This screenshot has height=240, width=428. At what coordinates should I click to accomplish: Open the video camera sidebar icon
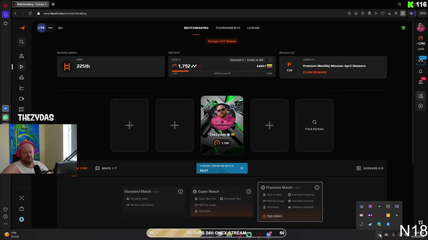click(21, 99)
